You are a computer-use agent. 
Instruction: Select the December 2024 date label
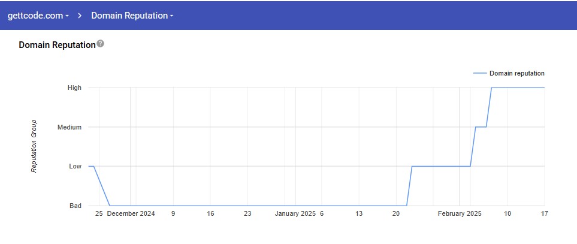pyautogui.click(x=131, y=213)
